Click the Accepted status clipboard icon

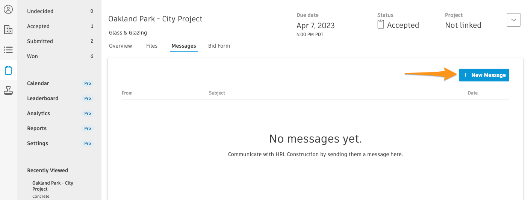[381, 25]
